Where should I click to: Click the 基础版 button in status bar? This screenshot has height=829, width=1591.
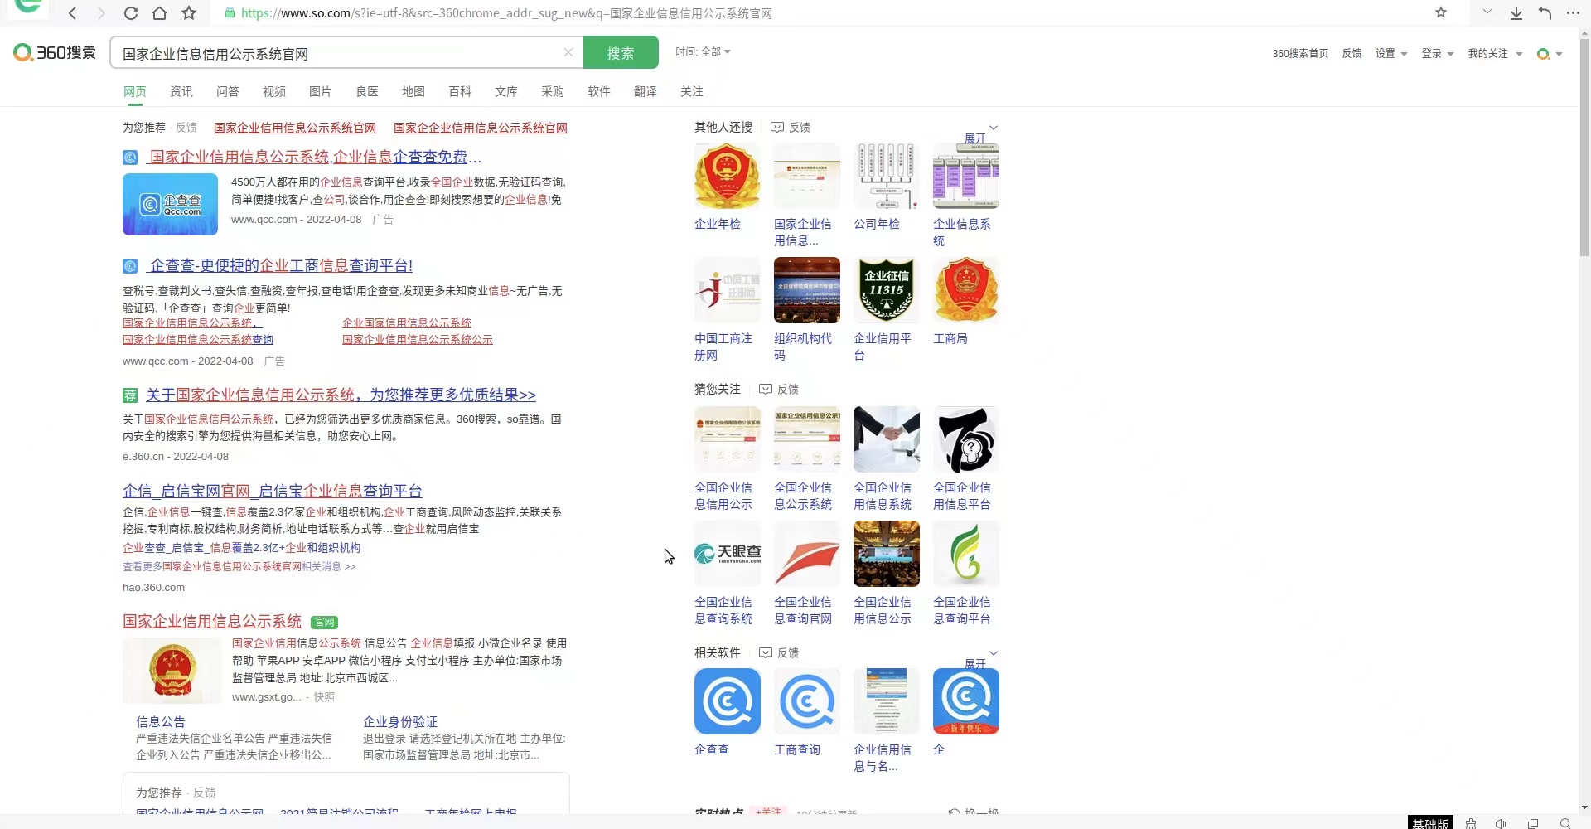click(x=1430, y=822)
